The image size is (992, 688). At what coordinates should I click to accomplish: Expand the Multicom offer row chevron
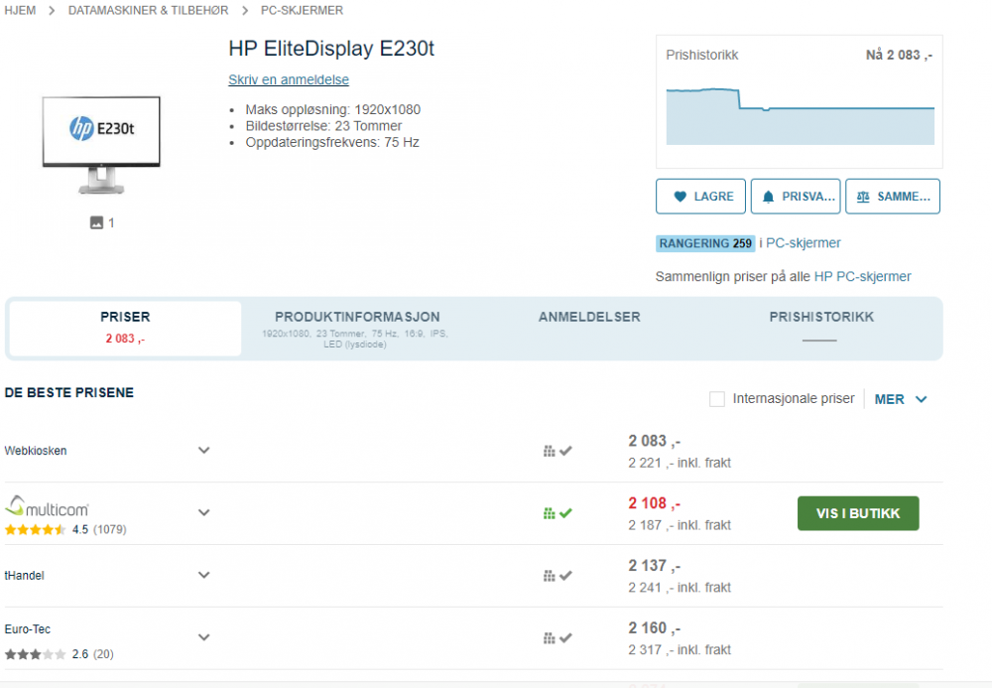pyautogui.click(x=204, y=513)
